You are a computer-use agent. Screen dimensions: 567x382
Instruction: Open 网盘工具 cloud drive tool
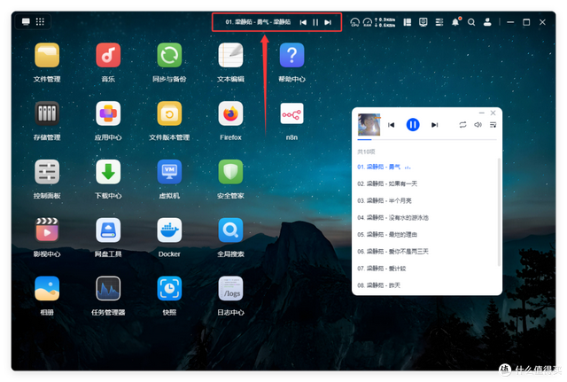point(108,230)
